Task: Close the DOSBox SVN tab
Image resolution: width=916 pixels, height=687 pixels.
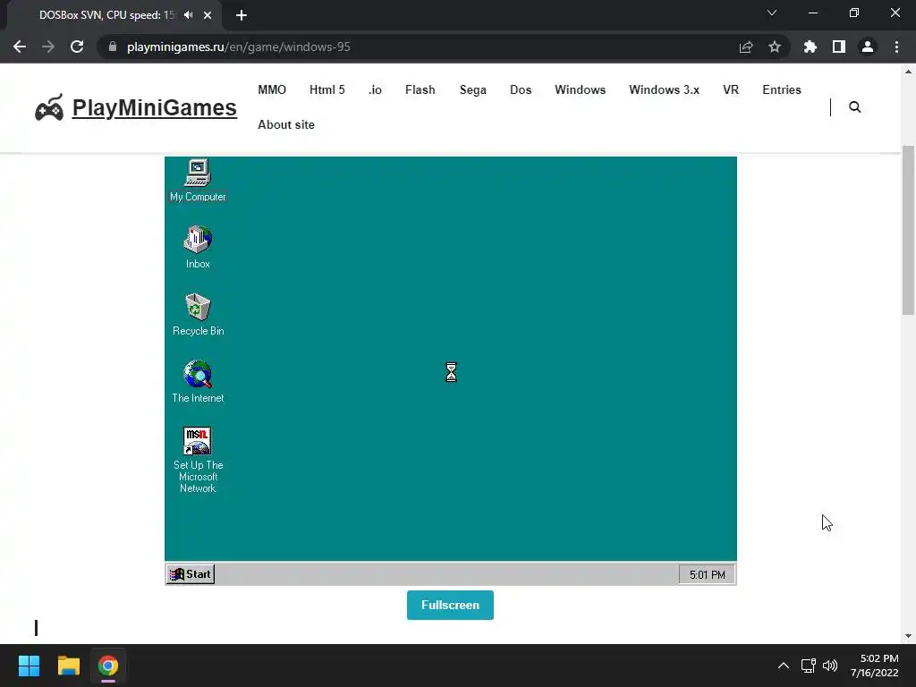Action: pos(208,15)
